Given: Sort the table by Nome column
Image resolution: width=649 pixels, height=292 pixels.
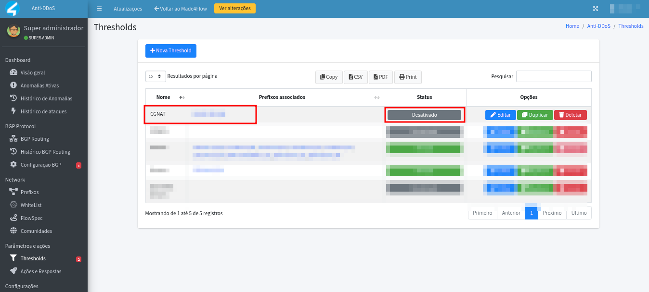Looking at the screenshot, I should pyautogui.click(x=164, y=97).
